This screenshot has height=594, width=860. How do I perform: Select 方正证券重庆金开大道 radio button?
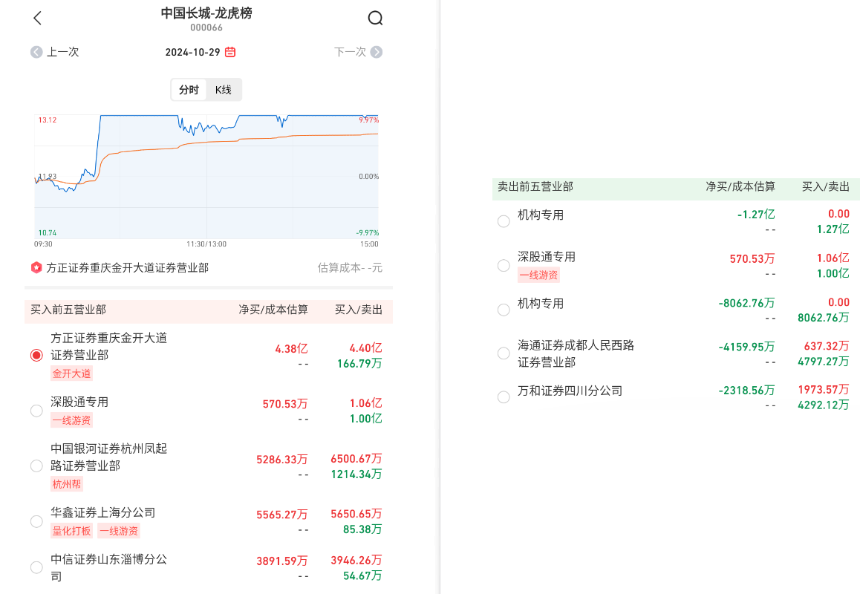(x=36, y=355)
